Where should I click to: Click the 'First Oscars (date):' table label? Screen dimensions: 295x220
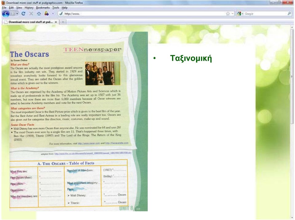pos(21,178)
